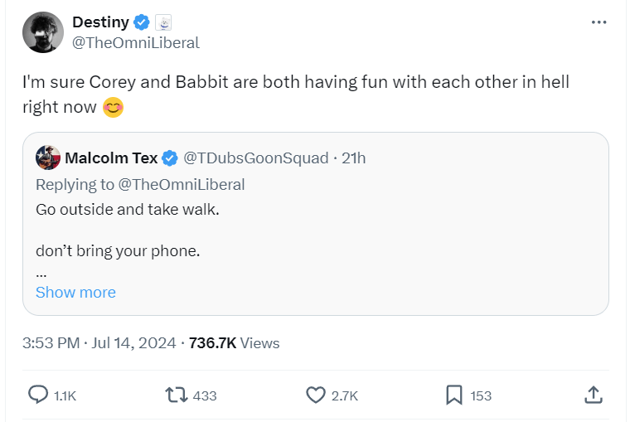Screen dimensions: 630x422
Task: Click Malcolm Tex's verified checkmark badge
Action: tap(170, 158)
